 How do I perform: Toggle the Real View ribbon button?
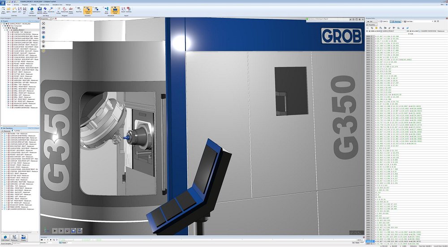point(78,10)
